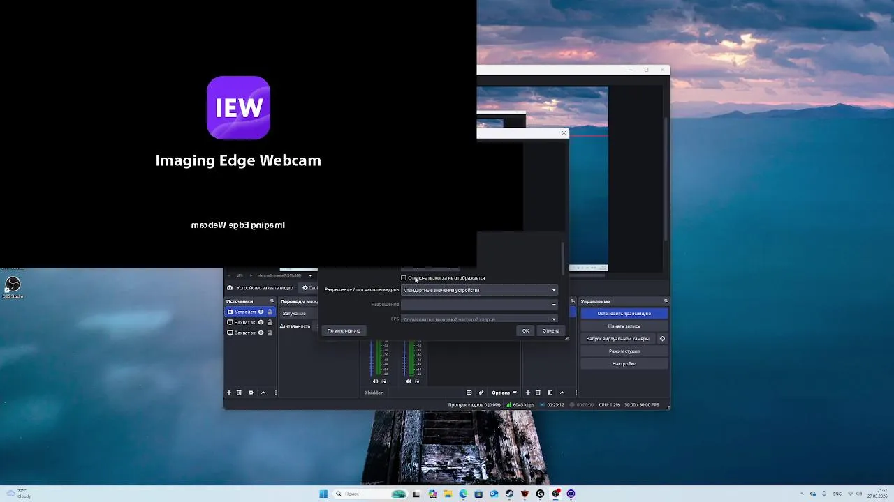Expand the mixer Options dropdown
894x502 pixels.
point(504,393)
